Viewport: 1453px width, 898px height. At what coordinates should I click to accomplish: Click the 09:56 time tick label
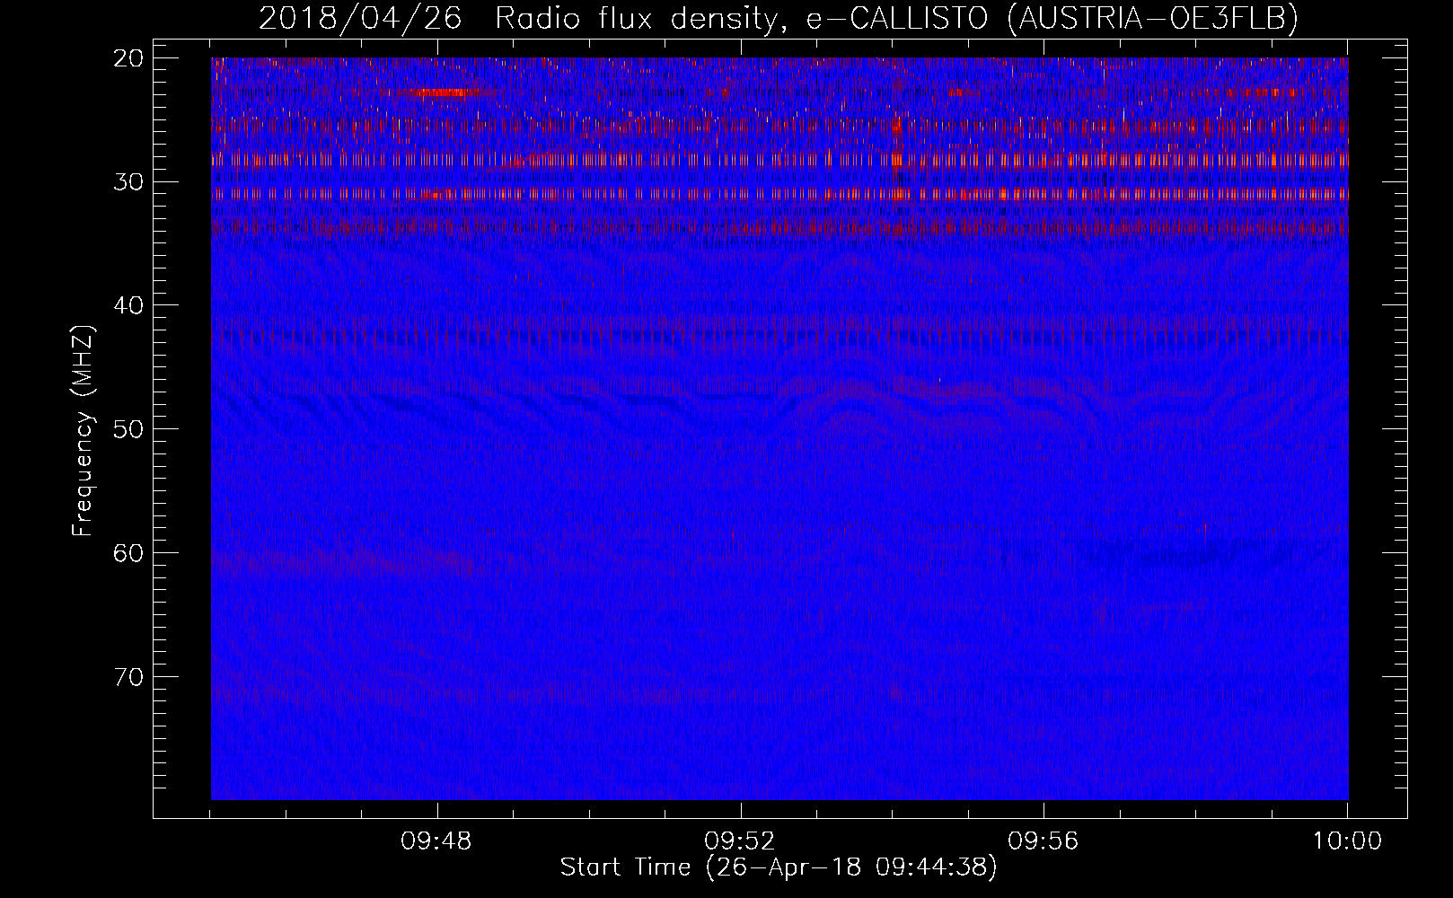tap(1044, 841)
